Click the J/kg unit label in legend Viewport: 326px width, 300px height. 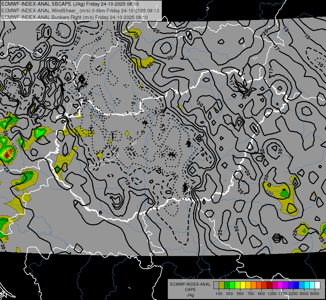click(x=190, y=295)
